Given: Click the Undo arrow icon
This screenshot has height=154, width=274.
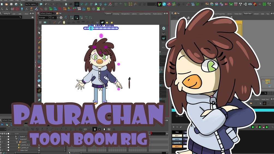Looking at the screenshot, I should 46,4.
